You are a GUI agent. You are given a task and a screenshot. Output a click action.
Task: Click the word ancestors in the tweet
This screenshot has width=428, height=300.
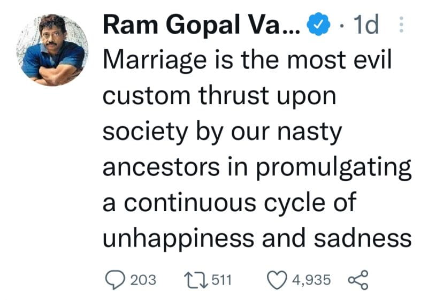[161, 167]
